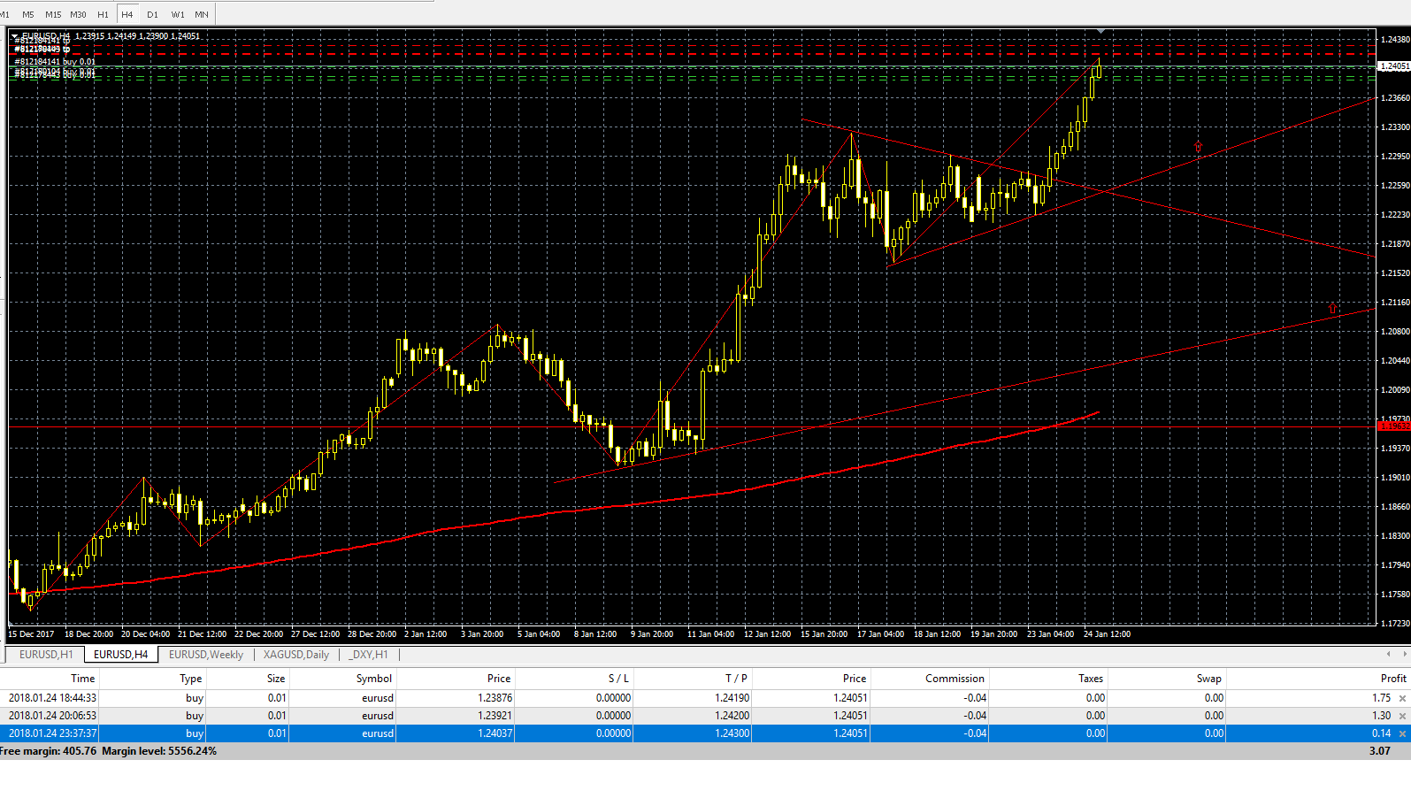Click the total profit 3.07 value

click(1379, 751)
